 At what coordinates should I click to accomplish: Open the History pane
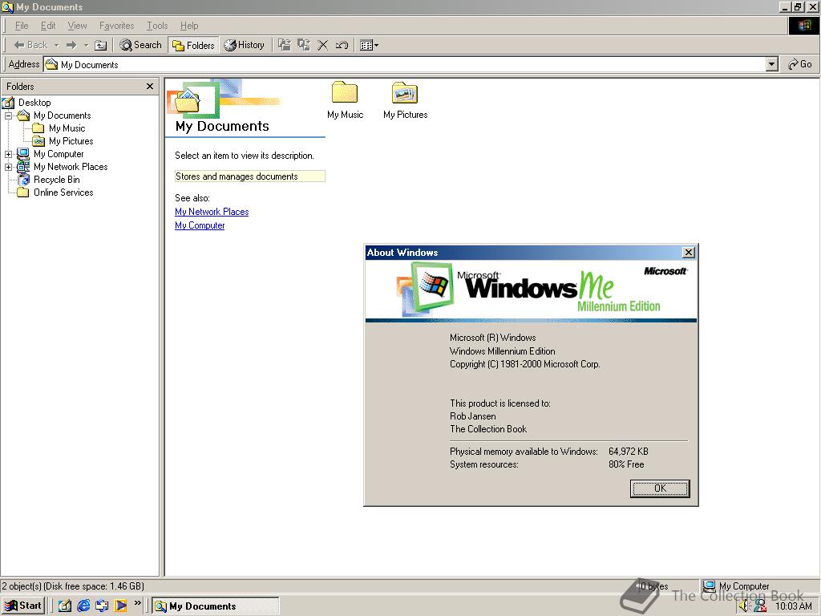[245, 45]
